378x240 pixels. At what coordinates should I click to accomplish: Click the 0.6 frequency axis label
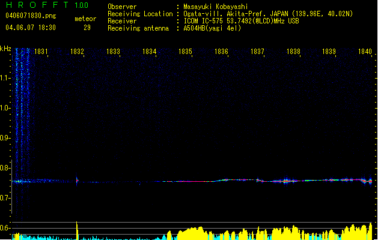pos(4,228)
